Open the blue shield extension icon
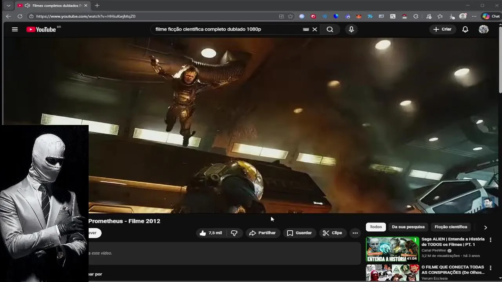 336,16
